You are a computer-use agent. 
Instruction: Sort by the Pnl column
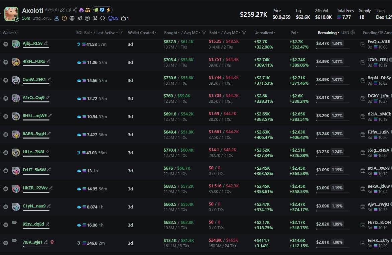coord(294,33)
